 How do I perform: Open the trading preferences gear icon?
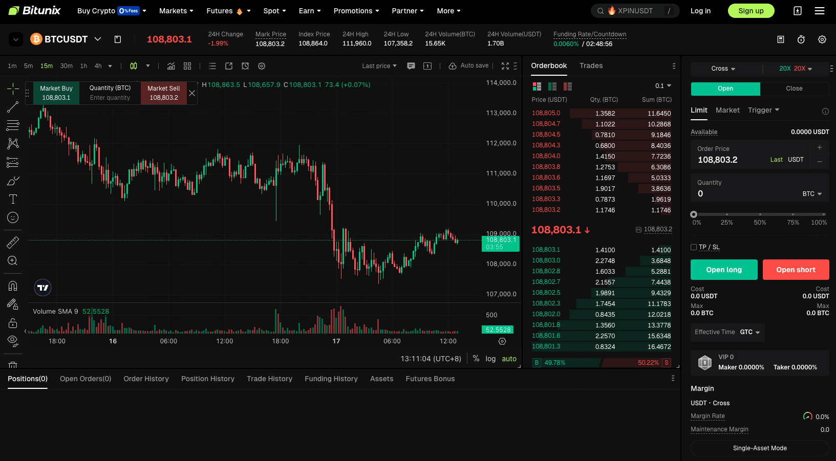(x=822, y=39)
